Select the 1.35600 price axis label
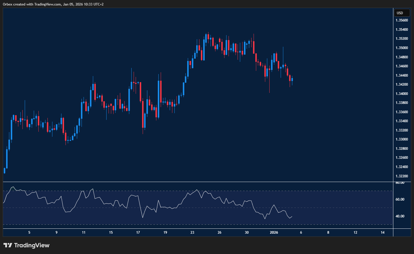414x254 pixels. (402, 20)
